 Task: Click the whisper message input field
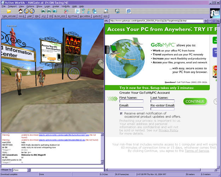(67, 170)
